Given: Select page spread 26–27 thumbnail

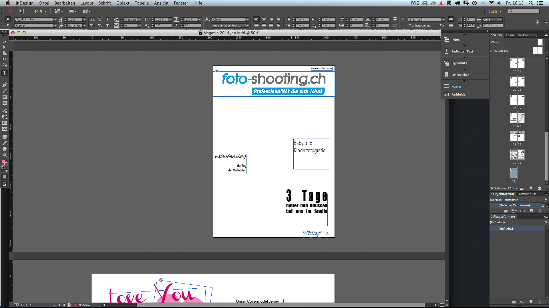Looking at the screenshot, I should (x=517, y=118).
